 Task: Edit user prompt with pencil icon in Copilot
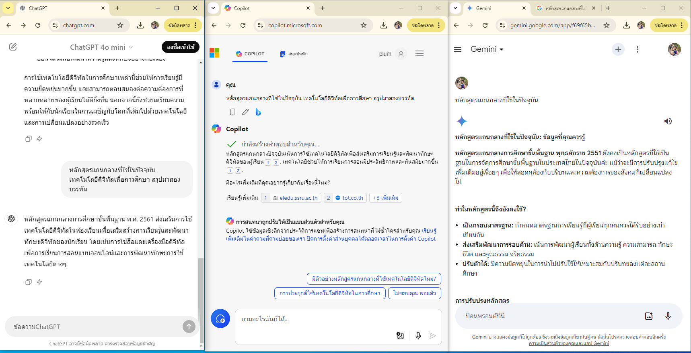pyautogui.click(x=245, y=112)
